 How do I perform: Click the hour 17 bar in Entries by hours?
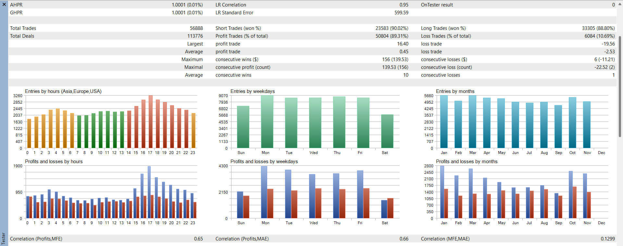150,122
